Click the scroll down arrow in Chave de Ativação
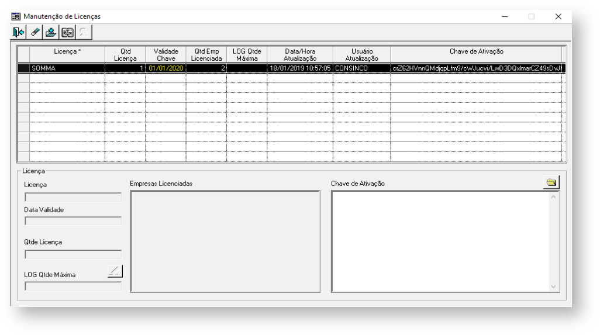600x335 pixels. 553,287
